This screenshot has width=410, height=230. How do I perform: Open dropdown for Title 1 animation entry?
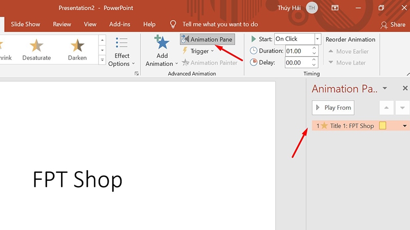(405, 126)
